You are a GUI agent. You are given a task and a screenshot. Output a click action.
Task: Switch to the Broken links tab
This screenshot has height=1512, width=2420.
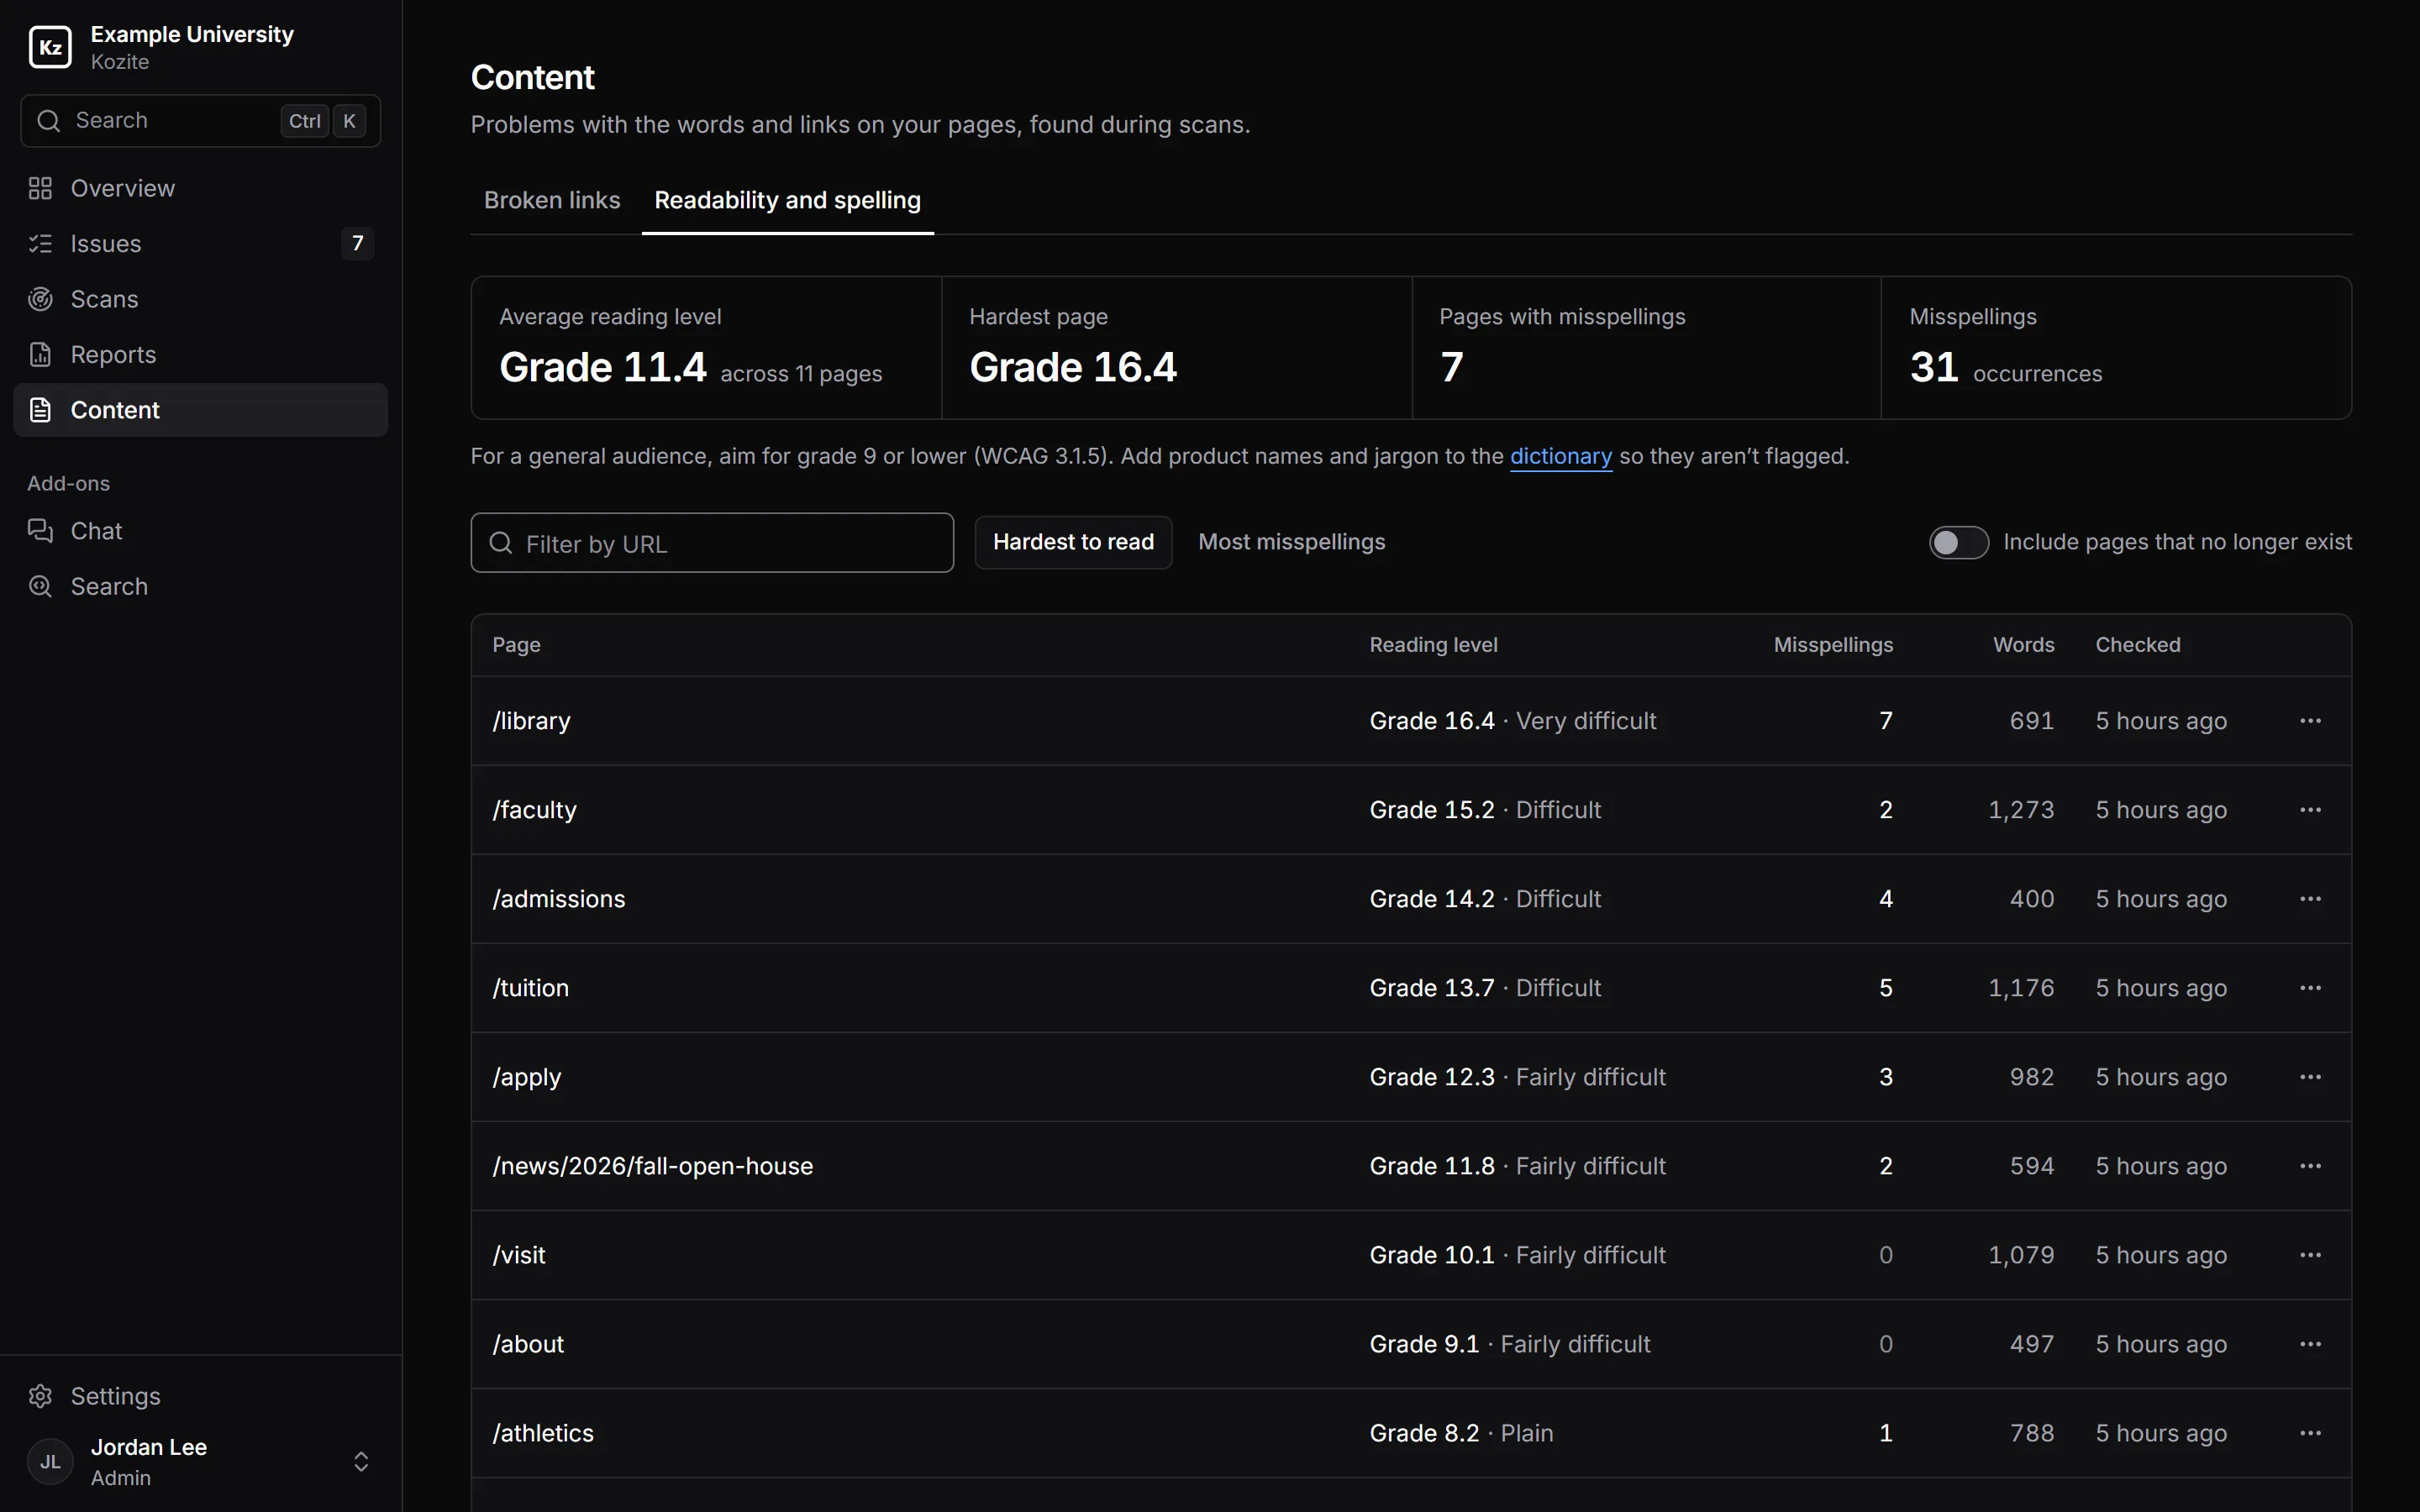click(x=552, y=200)
